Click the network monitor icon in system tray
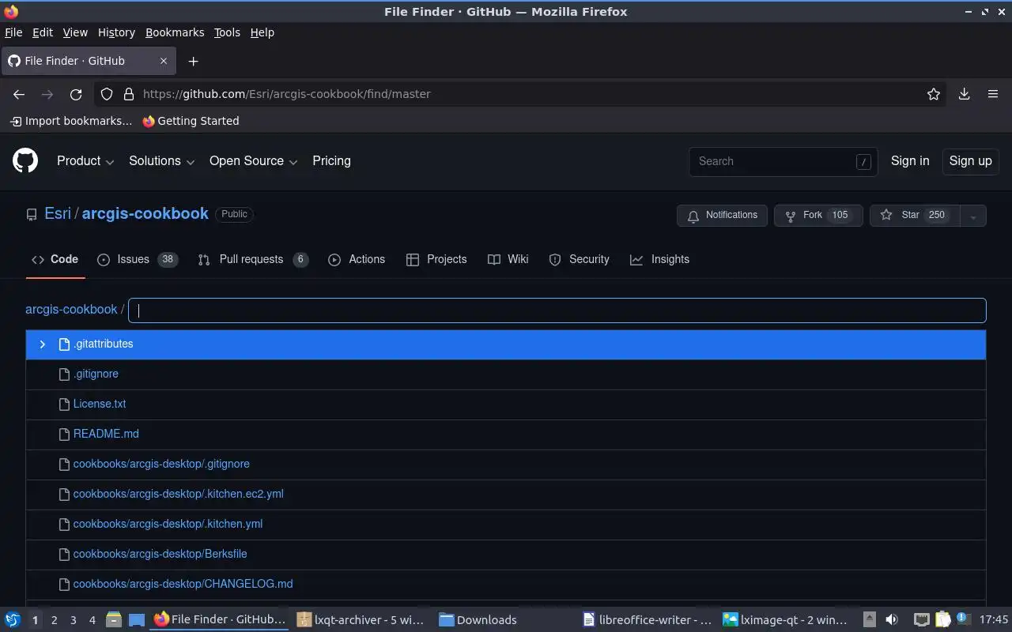1012x632 pixels. pos(922,620)
